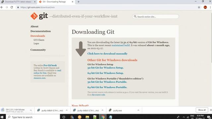
Task: Reload the page with the refresh icon
Action: (x=12, y=7)
